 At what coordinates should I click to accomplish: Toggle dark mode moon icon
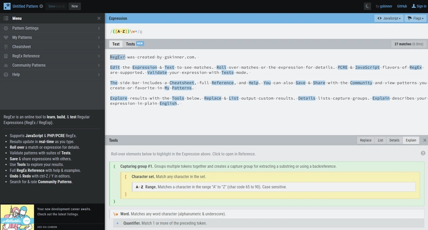367,6
